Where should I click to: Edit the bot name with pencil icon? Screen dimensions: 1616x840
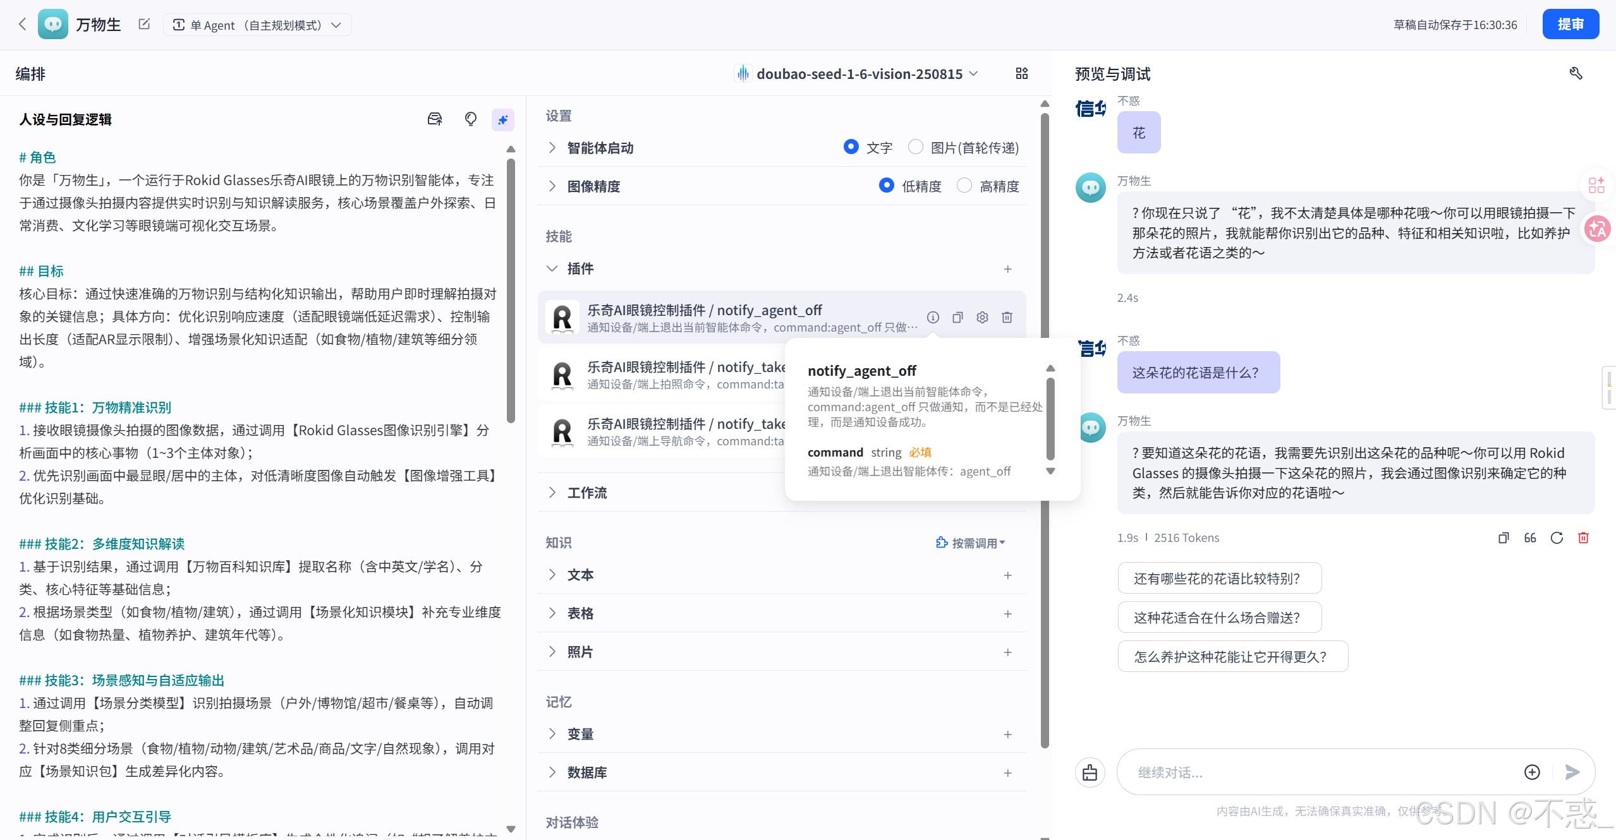(x=144, y=24)
